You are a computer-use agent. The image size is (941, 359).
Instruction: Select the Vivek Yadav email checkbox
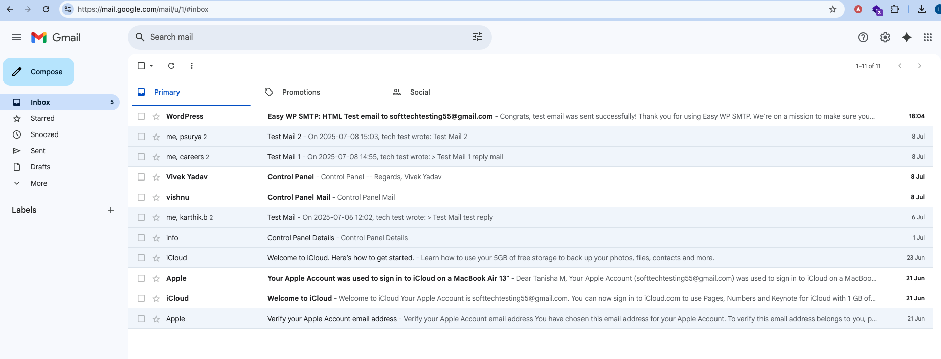141,177
